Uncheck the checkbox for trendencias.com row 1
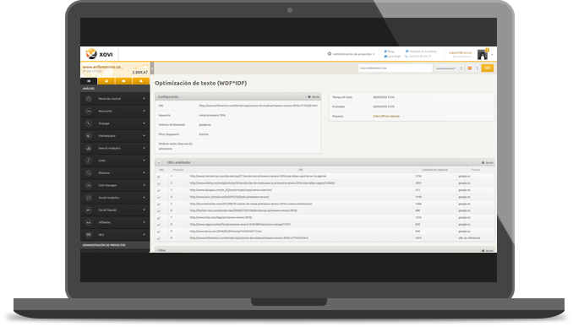 159,177
